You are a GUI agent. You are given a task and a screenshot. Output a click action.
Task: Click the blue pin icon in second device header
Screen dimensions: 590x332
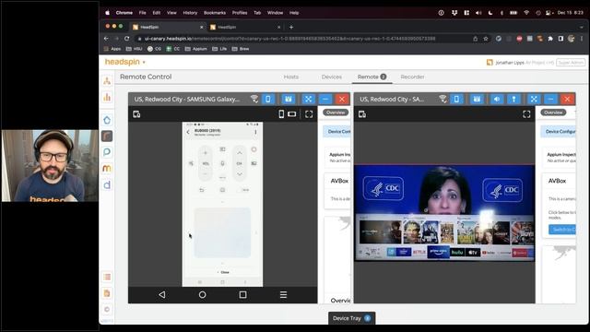[x=513, y=99]
